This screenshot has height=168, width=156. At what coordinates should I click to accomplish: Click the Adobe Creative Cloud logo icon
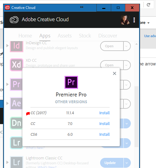(x=14, y=20)
